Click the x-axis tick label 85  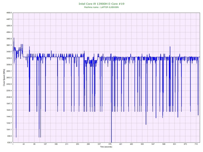point(34,144)
